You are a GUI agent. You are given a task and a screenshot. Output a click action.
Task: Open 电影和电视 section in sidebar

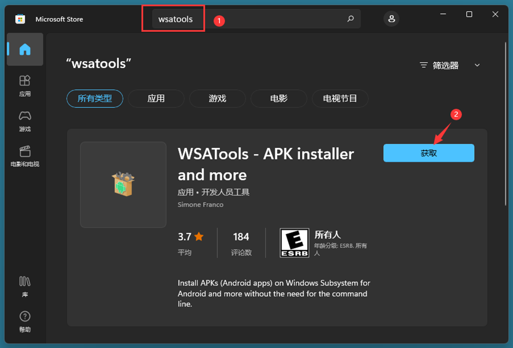pos(25,156)
